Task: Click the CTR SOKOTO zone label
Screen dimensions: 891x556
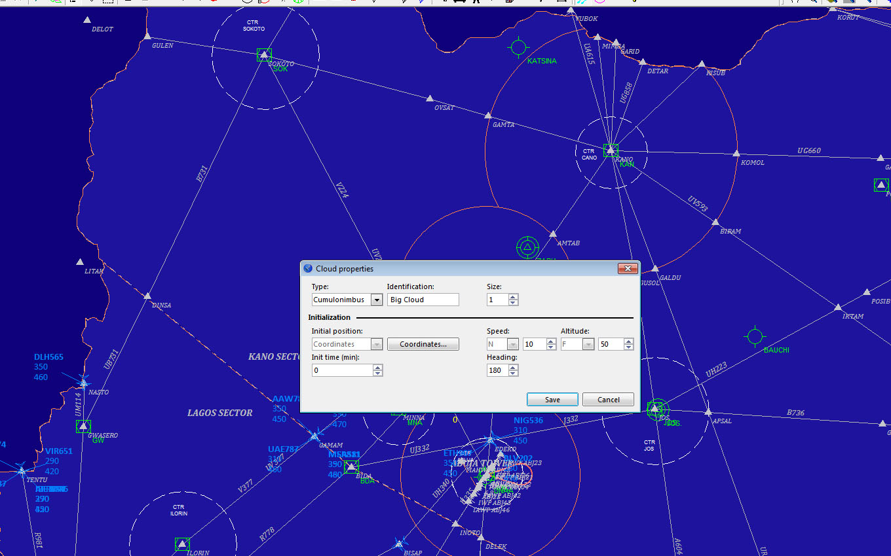Action: click(253, 26)
